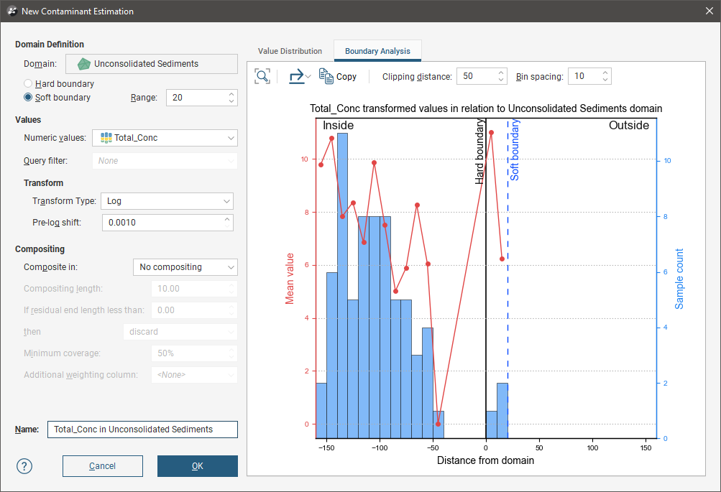The height and width of the screenshot is (492, 721).
Task: Select the Boundary Analysis tab
Action: (x=377, y=51)
